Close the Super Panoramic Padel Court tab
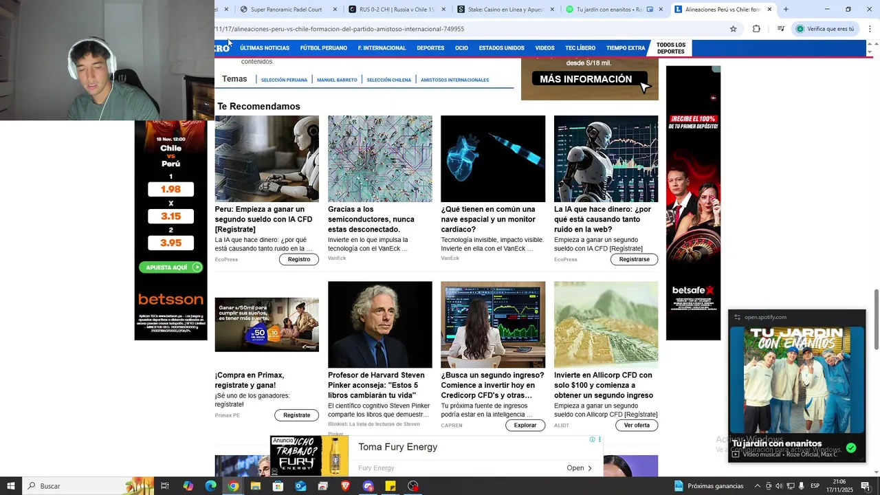The image size is (880, 495). (335, 10)
